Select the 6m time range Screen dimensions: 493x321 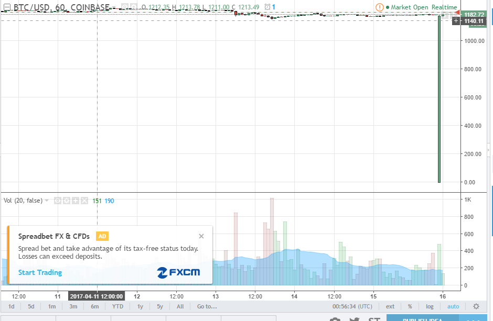[x=94, y=306]
